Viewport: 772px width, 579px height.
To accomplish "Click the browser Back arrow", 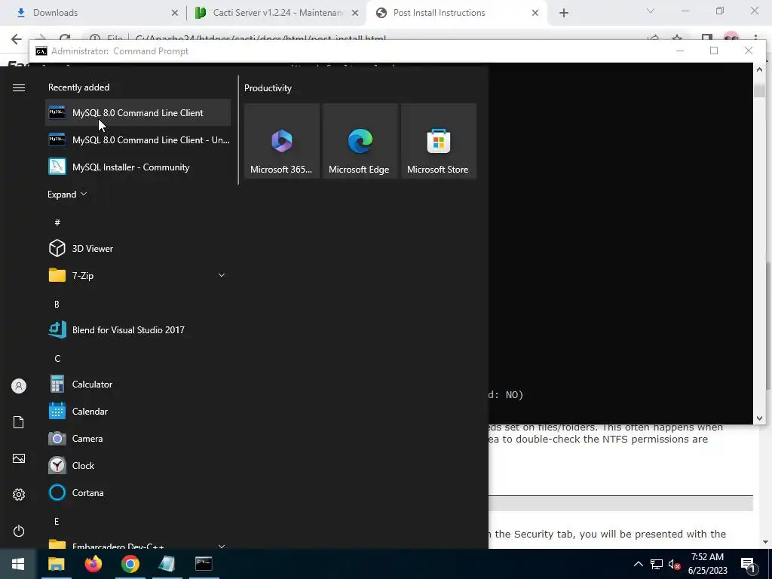I will (x=17, y=38).
